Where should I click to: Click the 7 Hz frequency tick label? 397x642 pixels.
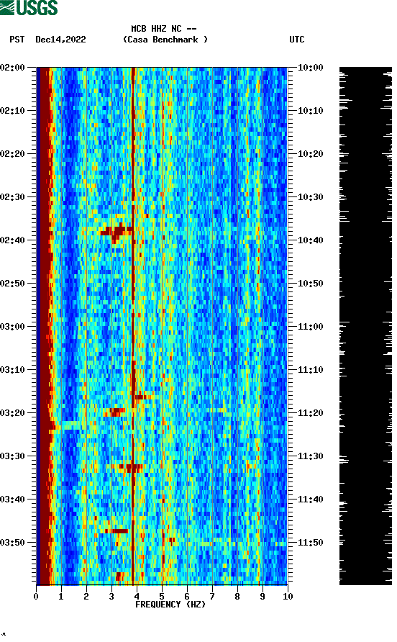click(212, 597)
